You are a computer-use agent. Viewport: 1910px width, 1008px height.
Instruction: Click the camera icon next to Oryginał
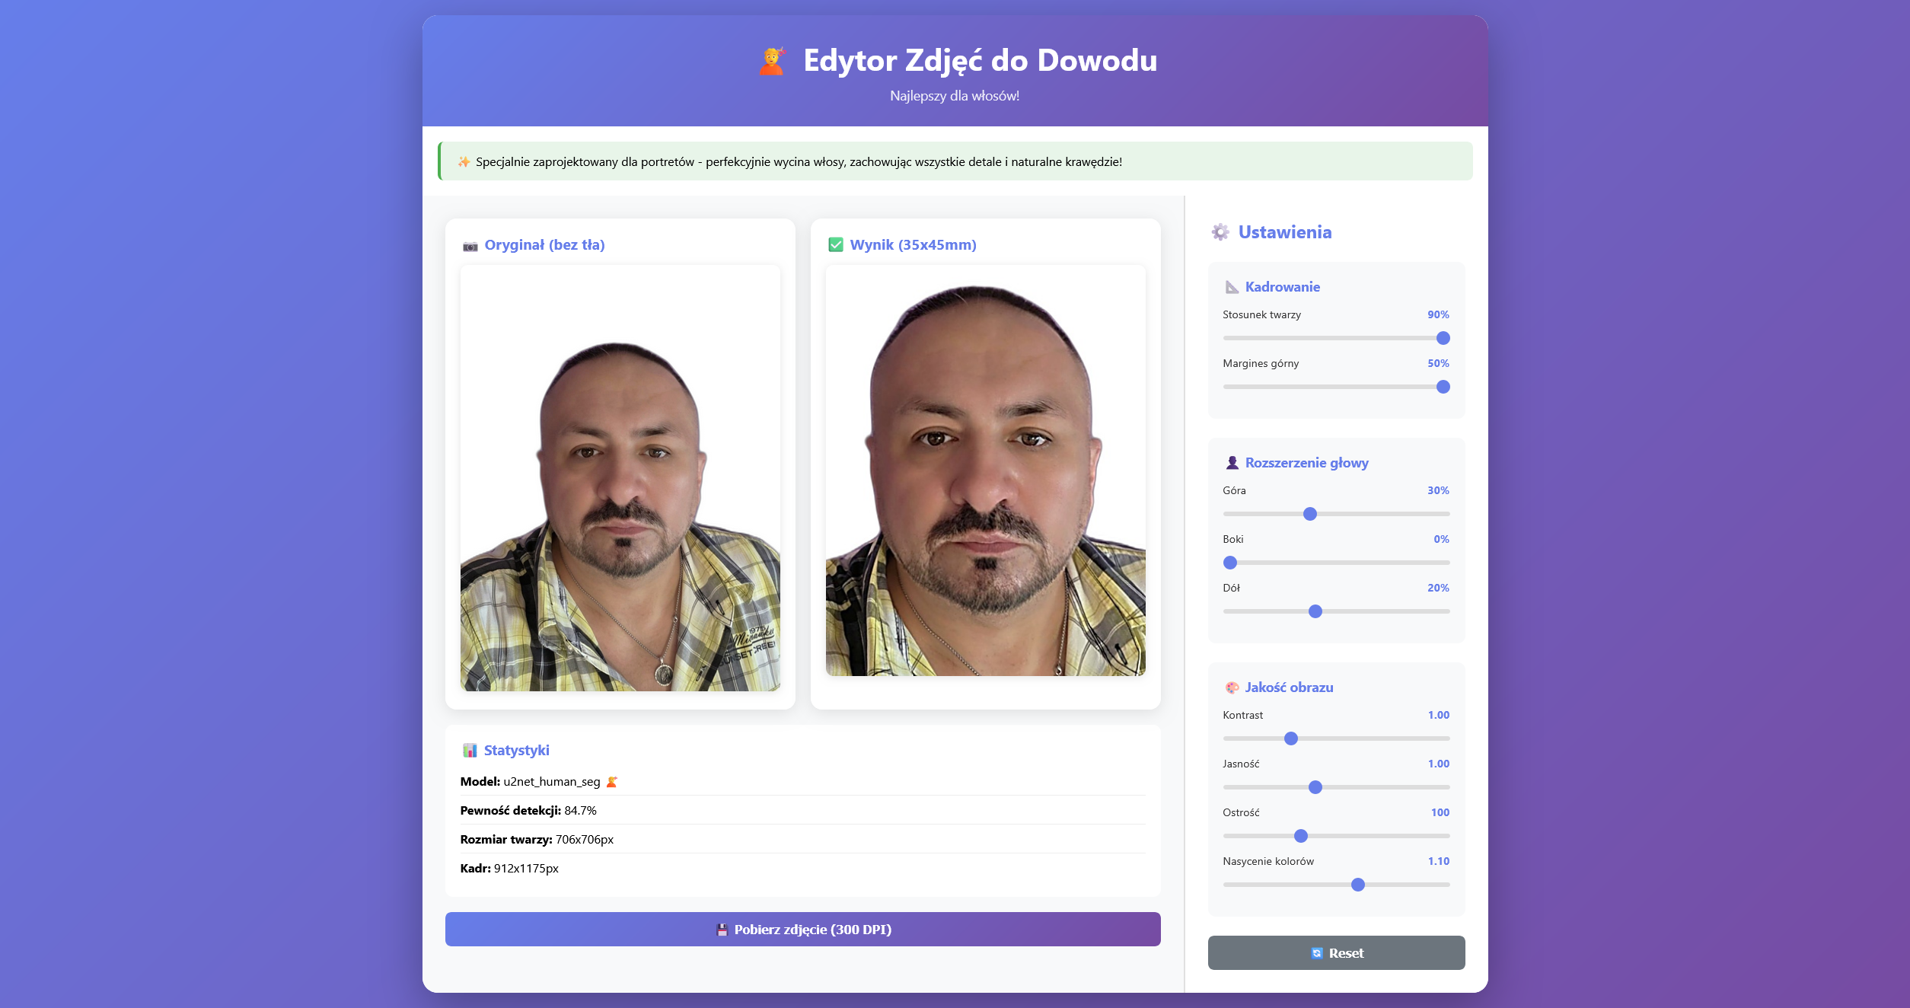(x=470, y=245)
